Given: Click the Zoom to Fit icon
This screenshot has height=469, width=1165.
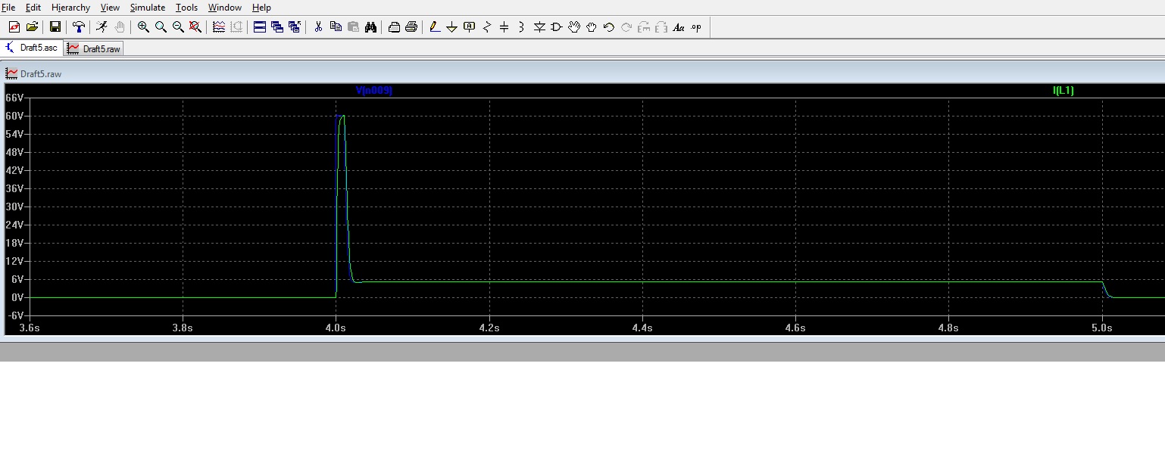Looking at the screenshot, I should (195, 27).
